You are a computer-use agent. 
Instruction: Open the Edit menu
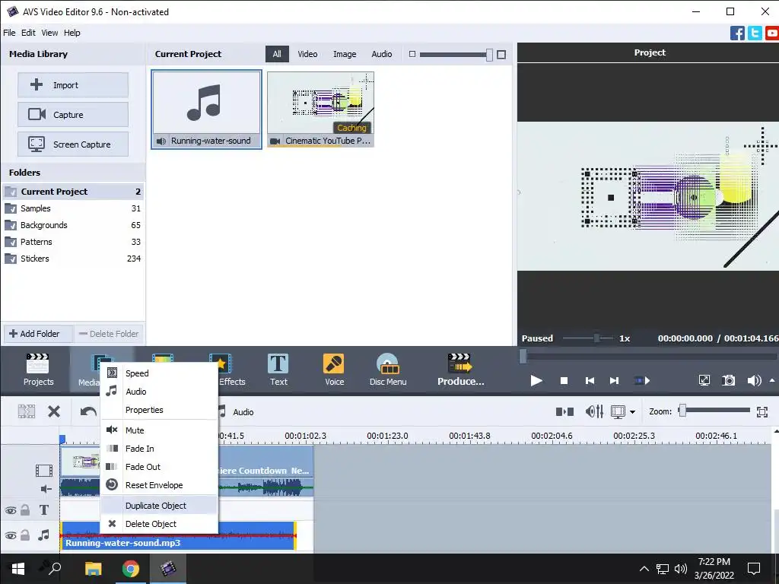28,33
